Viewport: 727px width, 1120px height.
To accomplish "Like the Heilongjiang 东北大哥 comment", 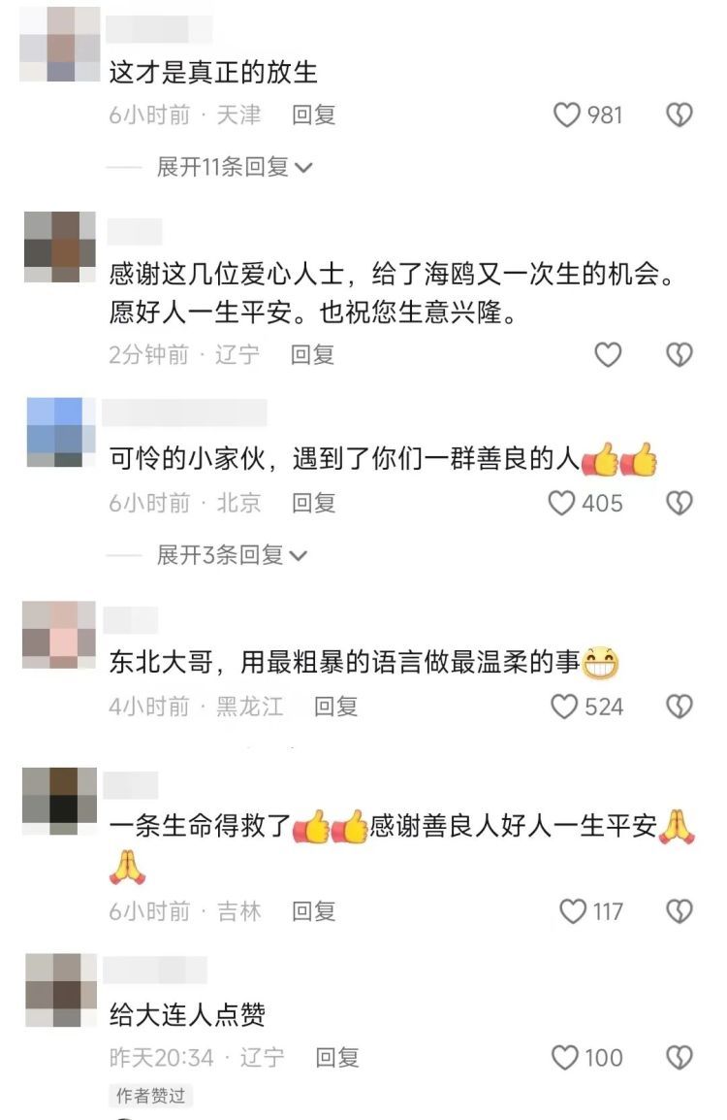I will click(x=564, y=707).
